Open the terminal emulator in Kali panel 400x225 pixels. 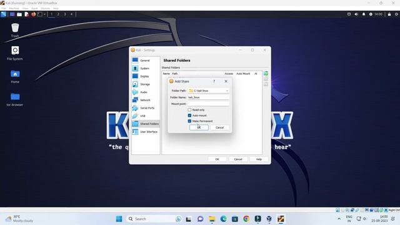click(x=40, y=14)
